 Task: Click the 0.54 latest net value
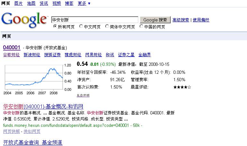[82, 64]
